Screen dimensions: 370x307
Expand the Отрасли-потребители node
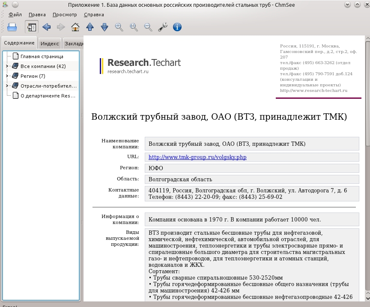click(x=7, y=86)
